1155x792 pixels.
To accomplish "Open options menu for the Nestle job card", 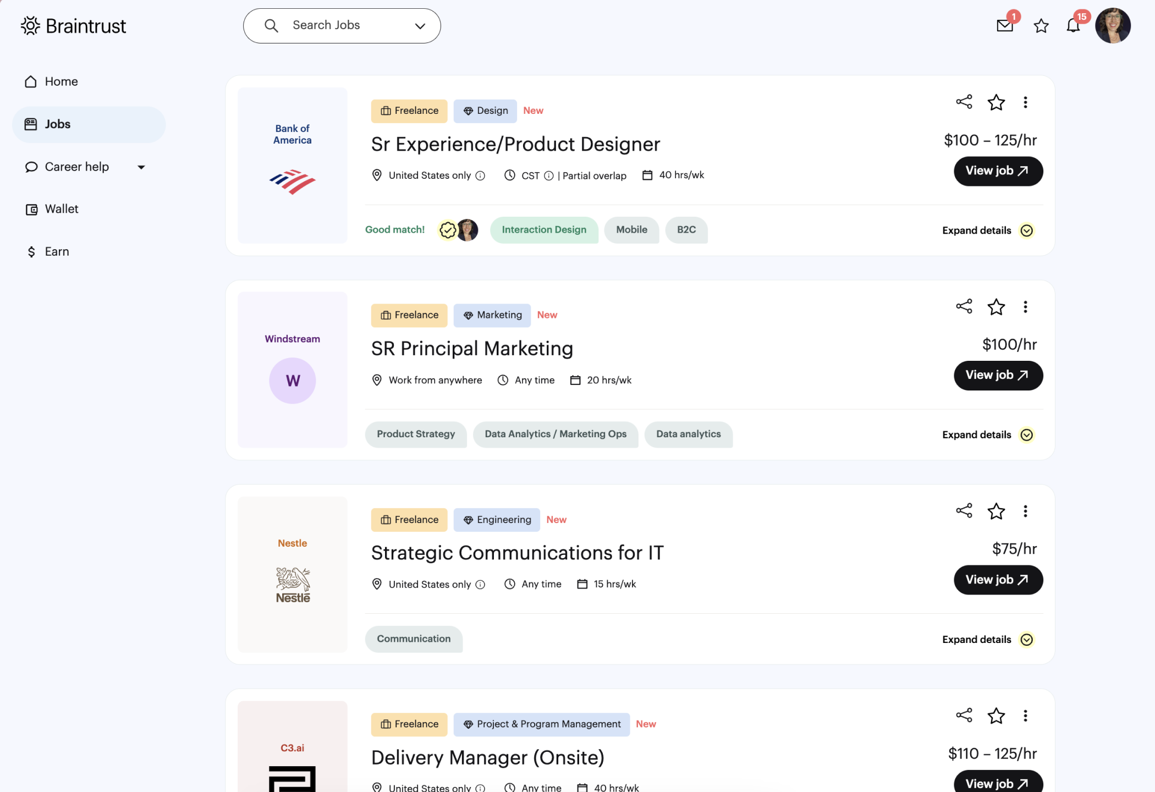I will tap(1025, 511).
